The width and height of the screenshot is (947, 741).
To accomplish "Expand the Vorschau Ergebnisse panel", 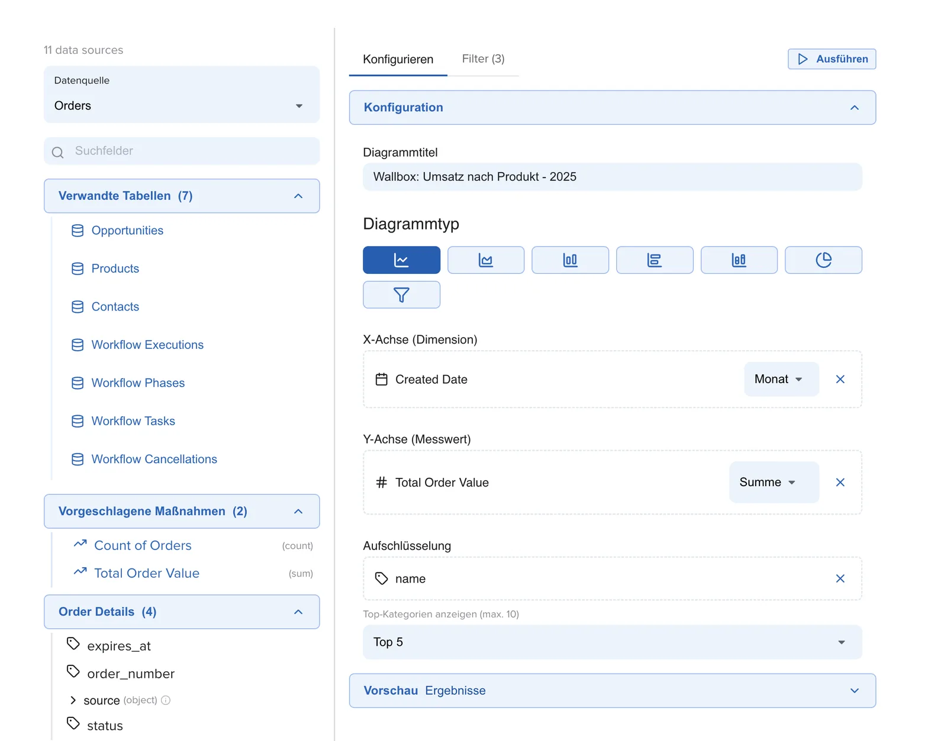I will coord(612,691).
